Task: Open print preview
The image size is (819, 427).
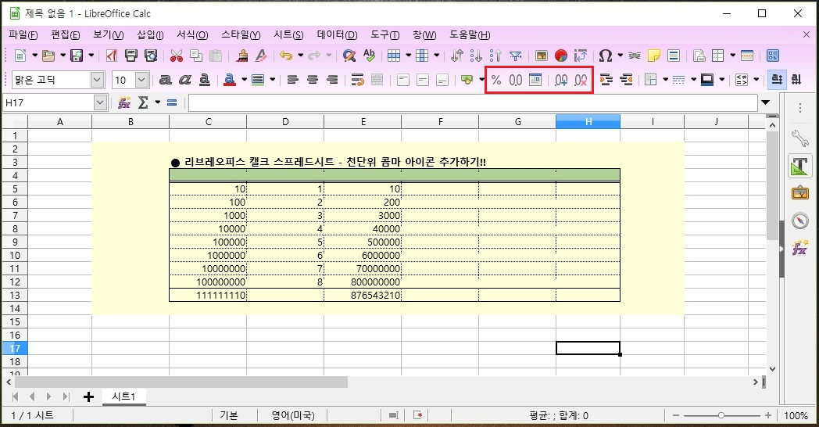Action: [x=151, y=56]
